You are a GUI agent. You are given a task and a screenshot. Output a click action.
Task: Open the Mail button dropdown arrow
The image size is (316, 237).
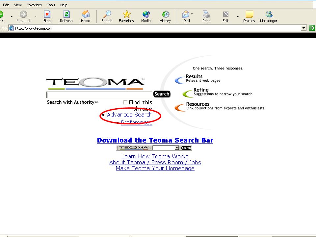(192, 14)
